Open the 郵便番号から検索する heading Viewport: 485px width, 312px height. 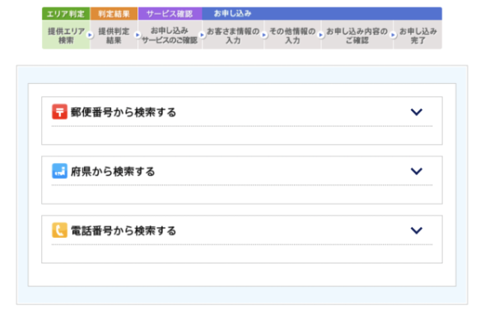point(124,112)
